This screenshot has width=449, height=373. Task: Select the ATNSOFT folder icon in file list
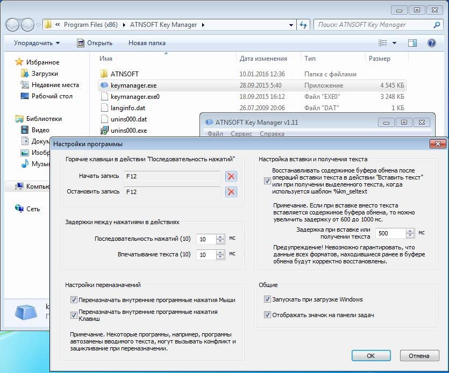coord(104,74)
